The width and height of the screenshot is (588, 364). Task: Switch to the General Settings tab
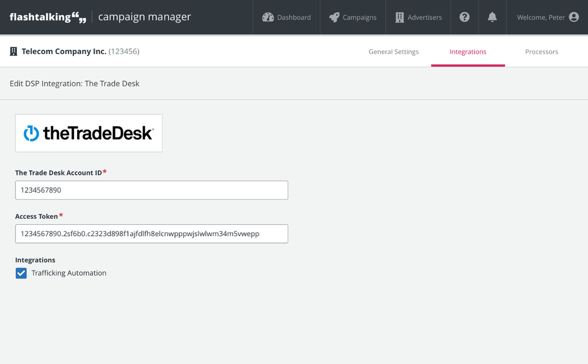coord(393,52)
